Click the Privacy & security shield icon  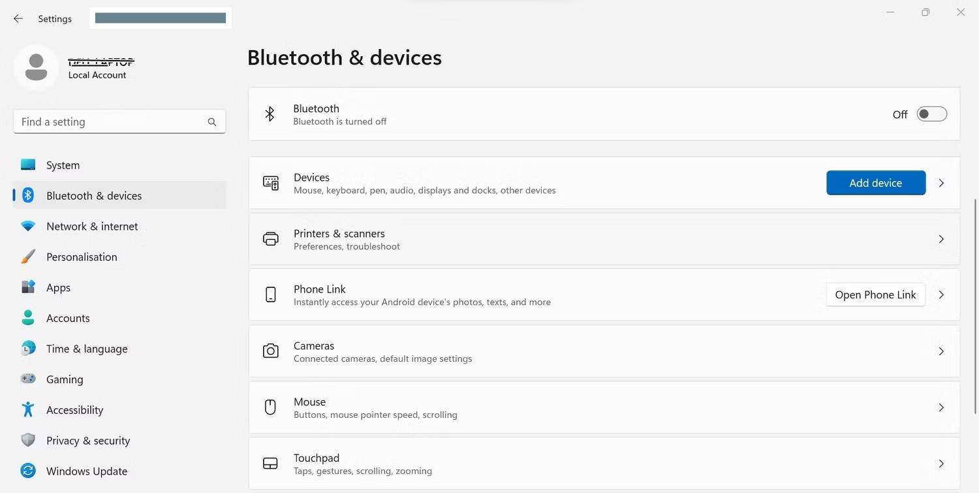[x=28, y=440]
